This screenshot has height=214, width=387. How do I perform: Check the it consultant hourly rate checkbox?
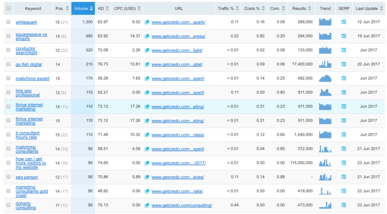tap(9, 134)
